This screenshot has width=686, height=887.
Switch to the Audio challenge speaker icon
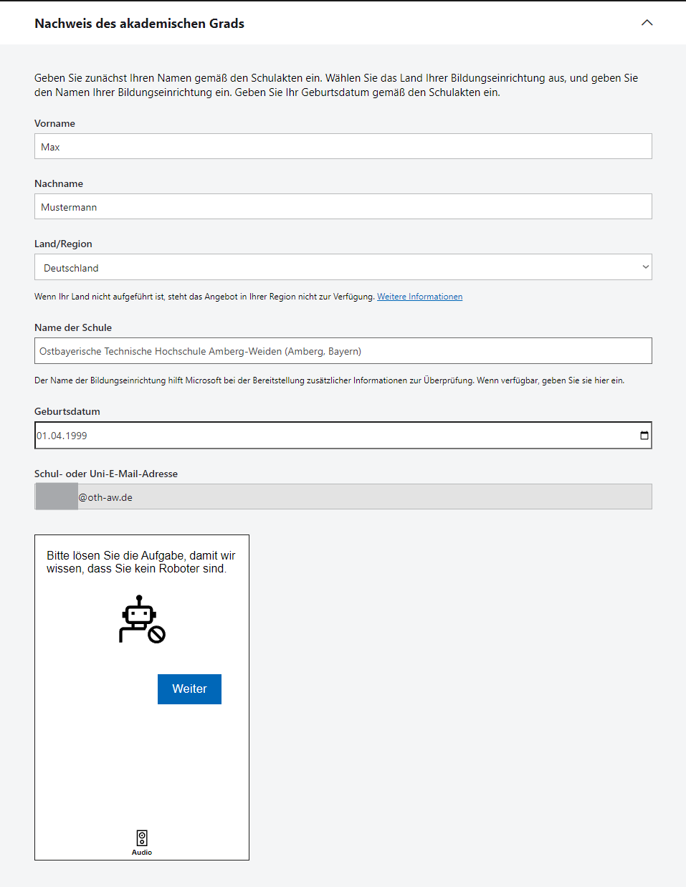(x=142, y=838)
